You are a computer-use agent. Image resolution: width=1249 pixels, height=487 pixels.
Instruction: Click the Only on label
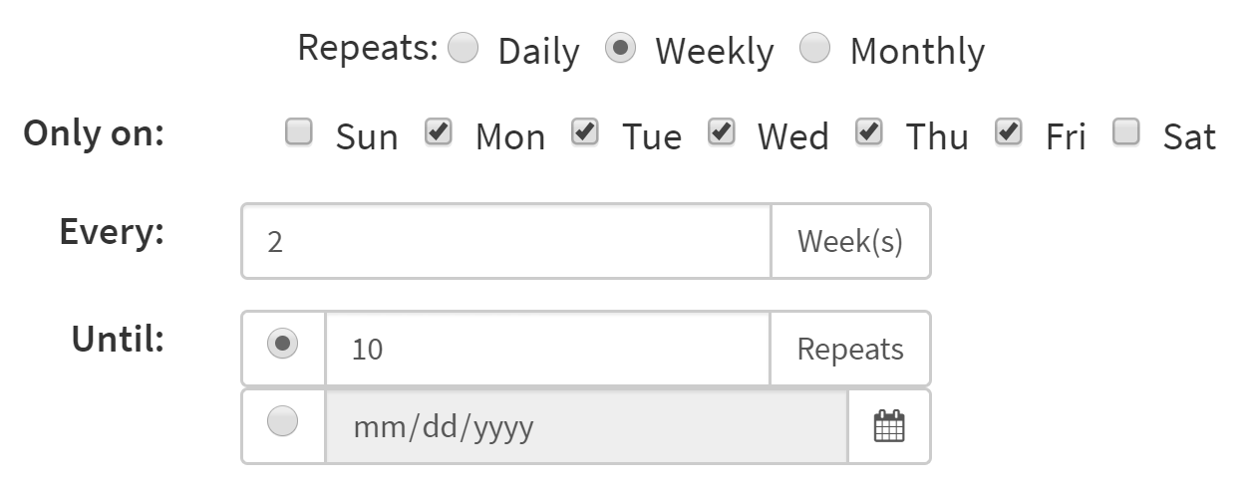click(x=94, y=133)
